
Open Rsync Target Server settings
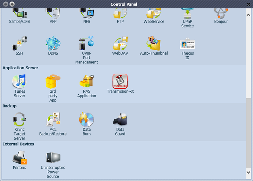19,120
